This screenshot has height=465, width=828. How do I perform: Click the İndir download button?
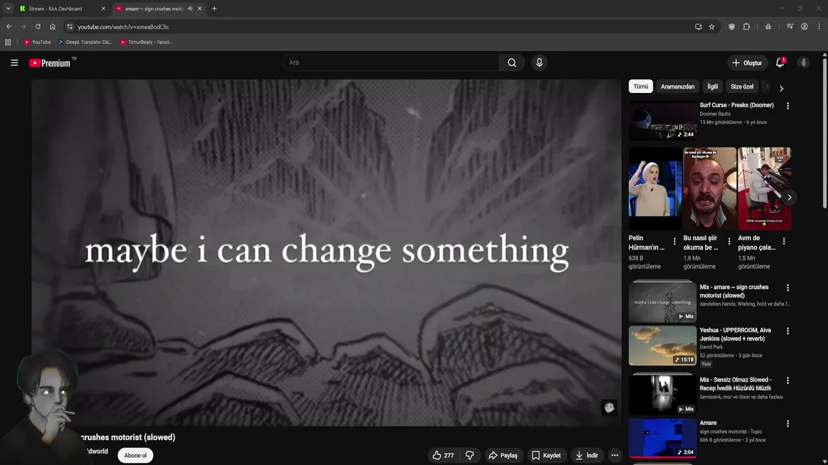tap(587, 455)
